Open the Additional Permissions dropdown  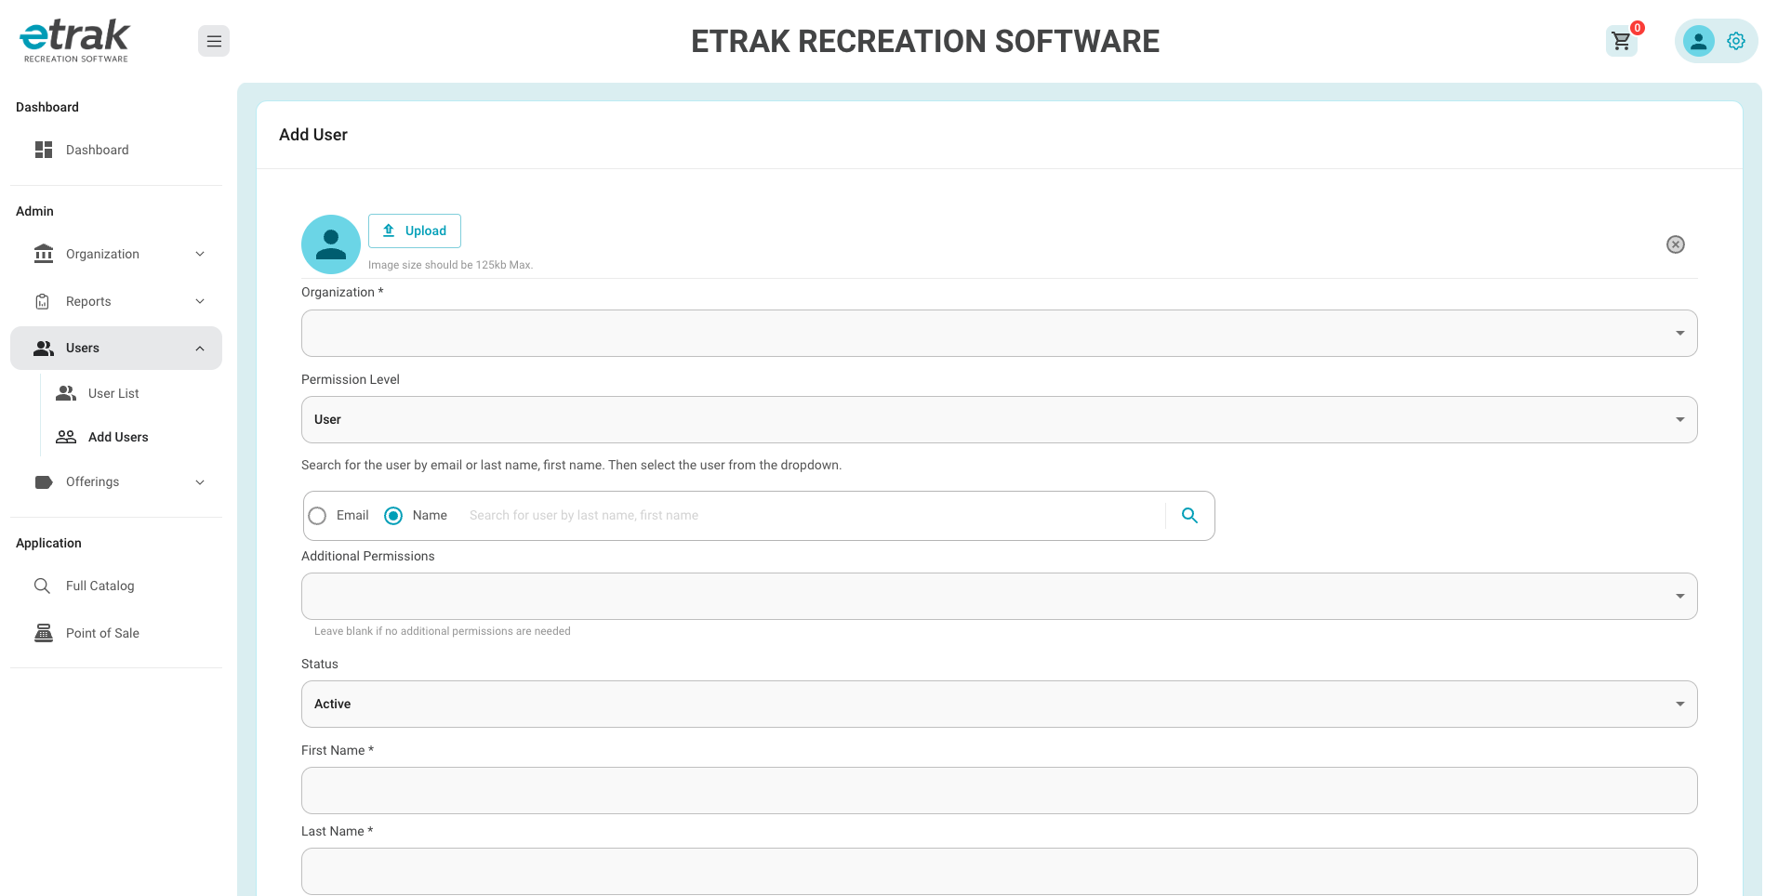[x=1000, y=596]
